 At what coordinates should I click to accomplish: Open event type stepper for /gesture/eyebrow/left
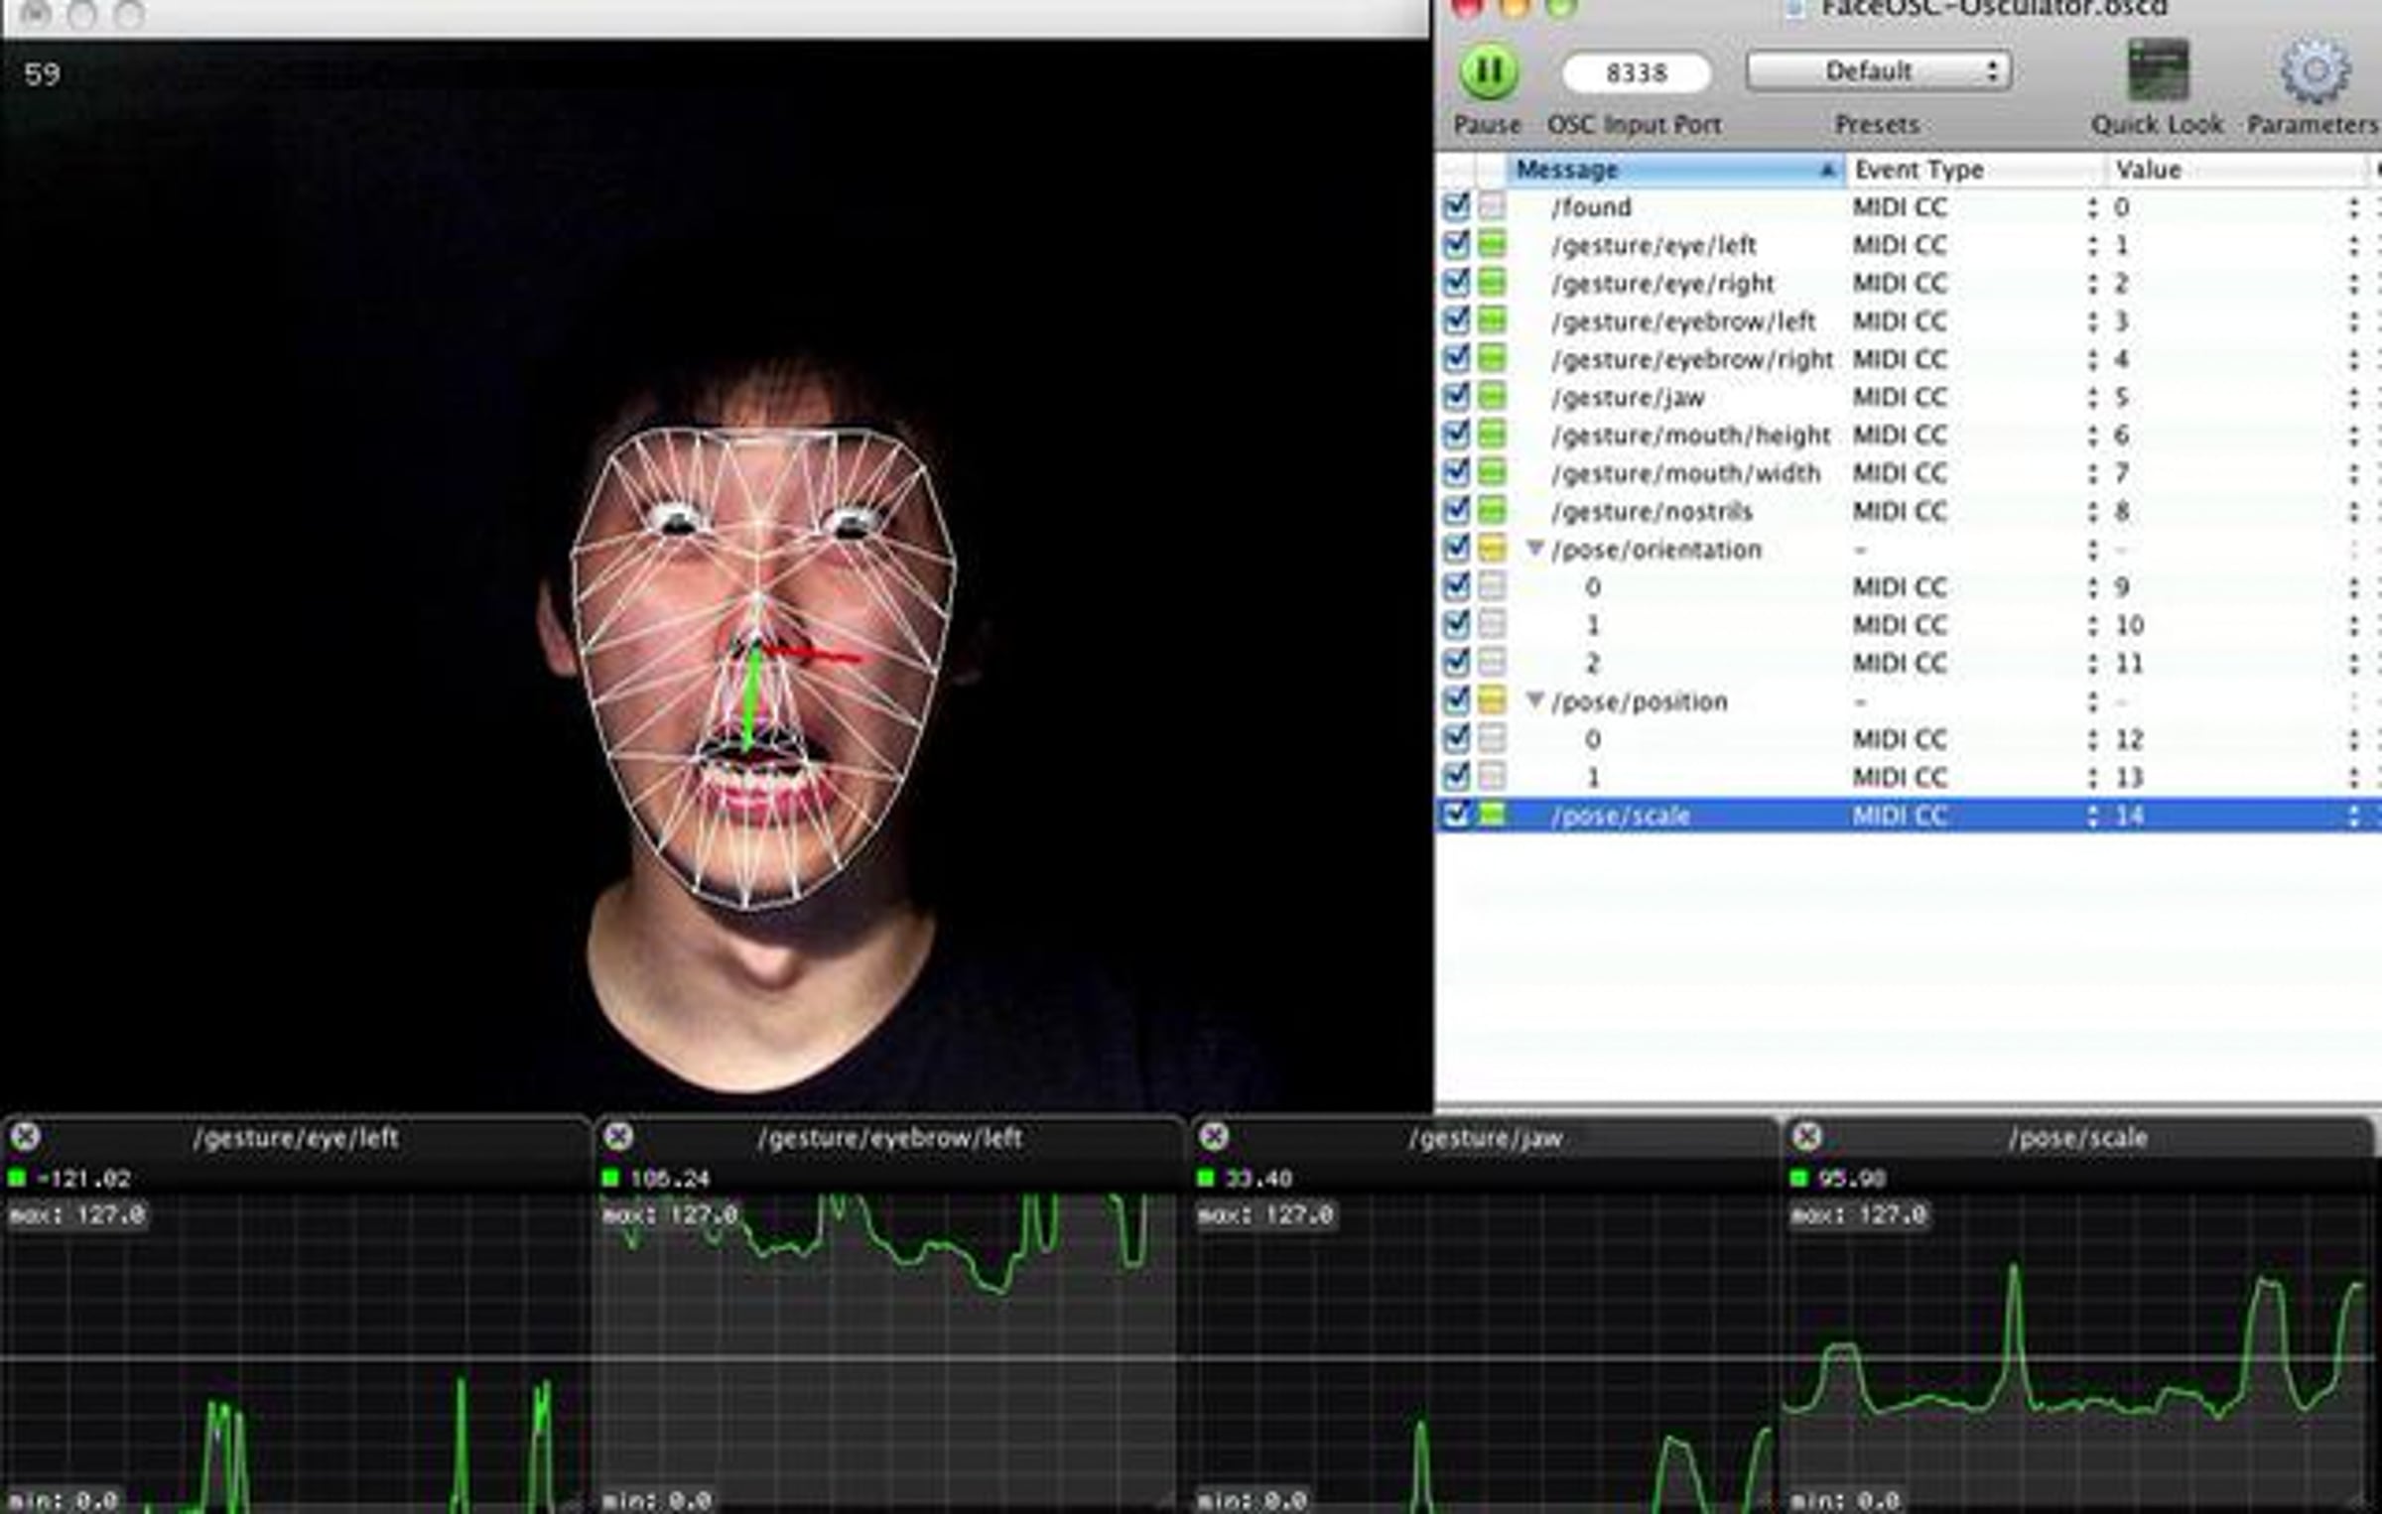pyautogui.click(x=2092, y=321)
